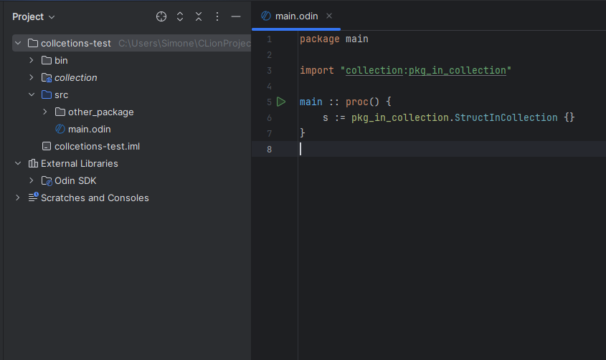The height and width of the screenshot is (360, 606).
Task: Select the src folder icon
Action: (47, 94)
